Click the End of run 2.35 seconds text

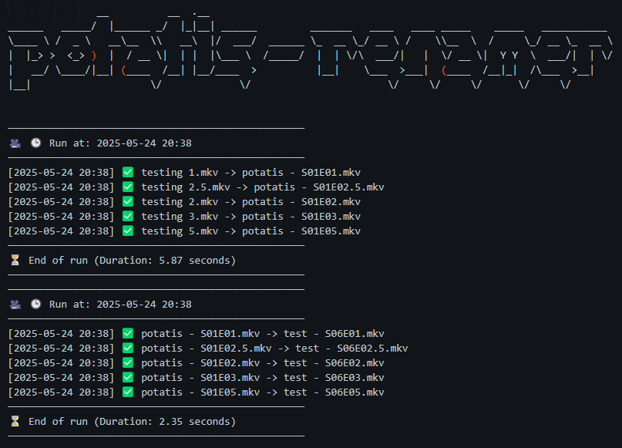pos(132,421)
